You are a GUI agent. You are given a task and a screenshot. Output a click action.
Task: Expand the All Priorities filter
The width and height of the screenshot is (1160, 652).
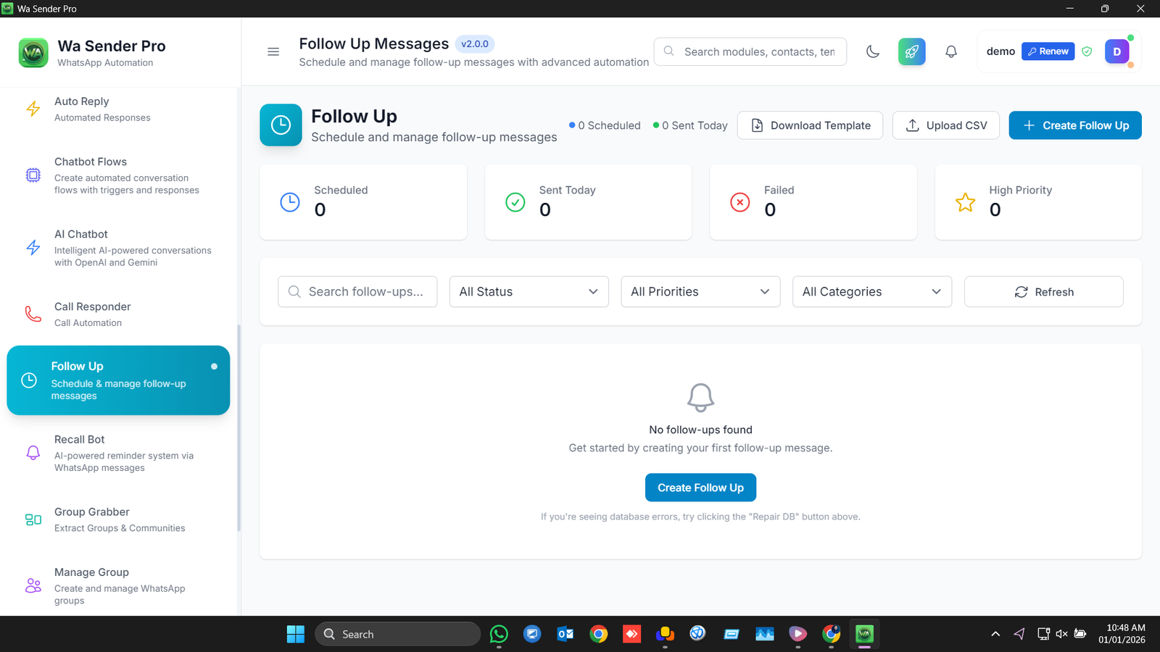700,291
